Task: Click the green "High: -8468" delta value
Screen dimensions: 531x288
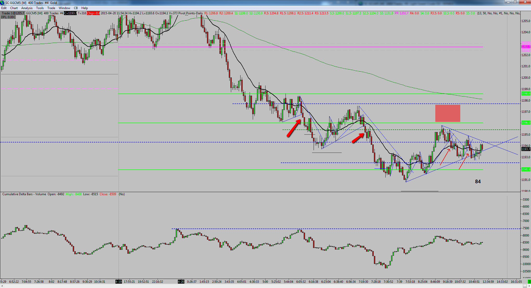Action: [x=74, y=194]
